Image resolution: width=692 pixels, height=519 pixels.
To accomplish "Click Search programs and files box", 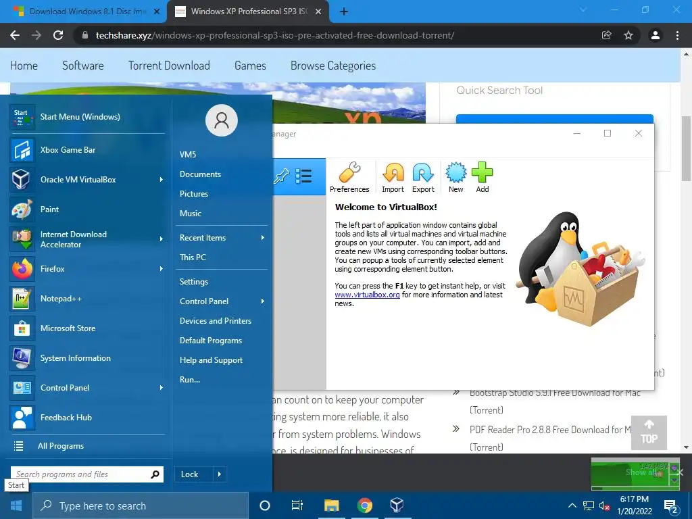I will click(87, 474).
